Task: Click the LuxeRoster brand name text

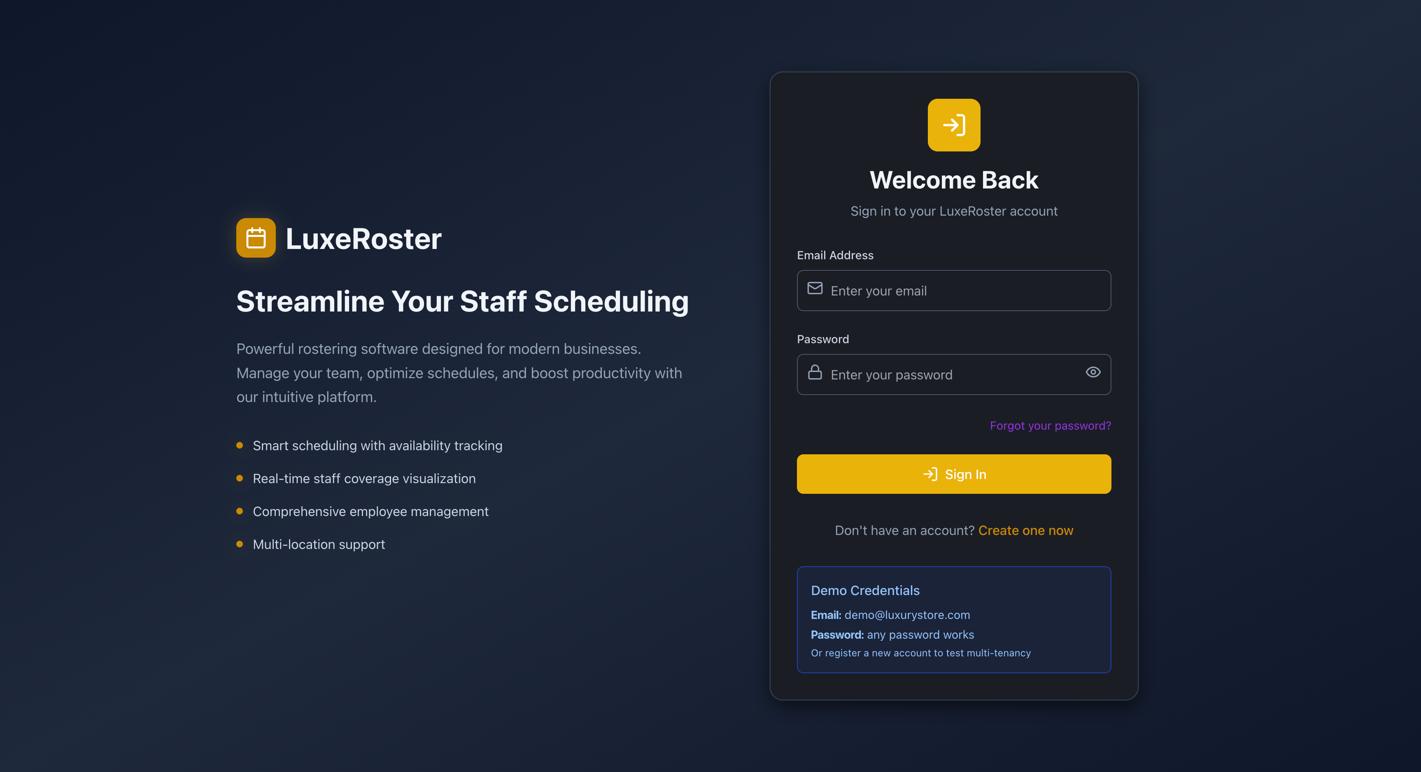Action: 363,238
